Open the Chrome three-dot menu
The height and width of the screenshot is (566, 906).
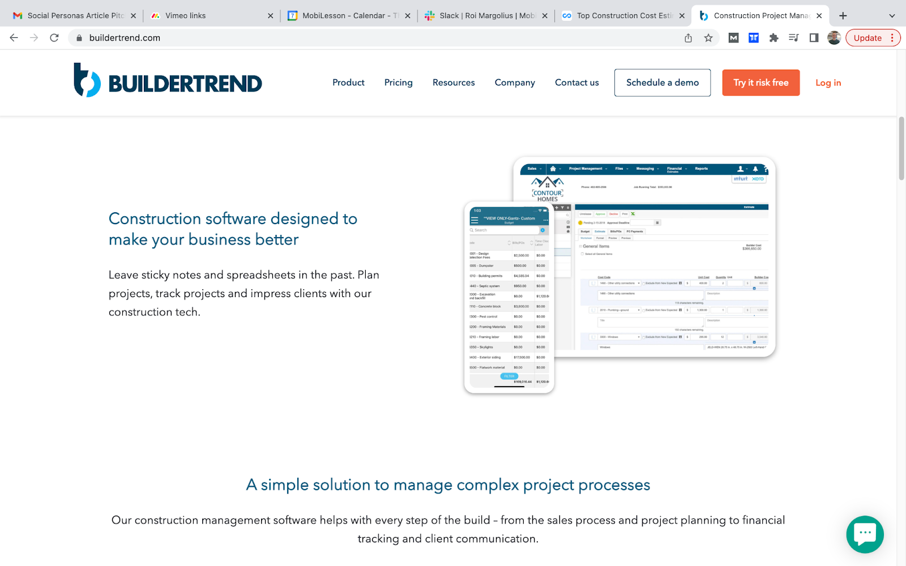[892, 38]
